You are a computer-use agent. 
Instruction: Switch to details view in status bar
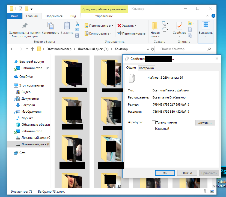pyautogui.click(x=206, y=191)
